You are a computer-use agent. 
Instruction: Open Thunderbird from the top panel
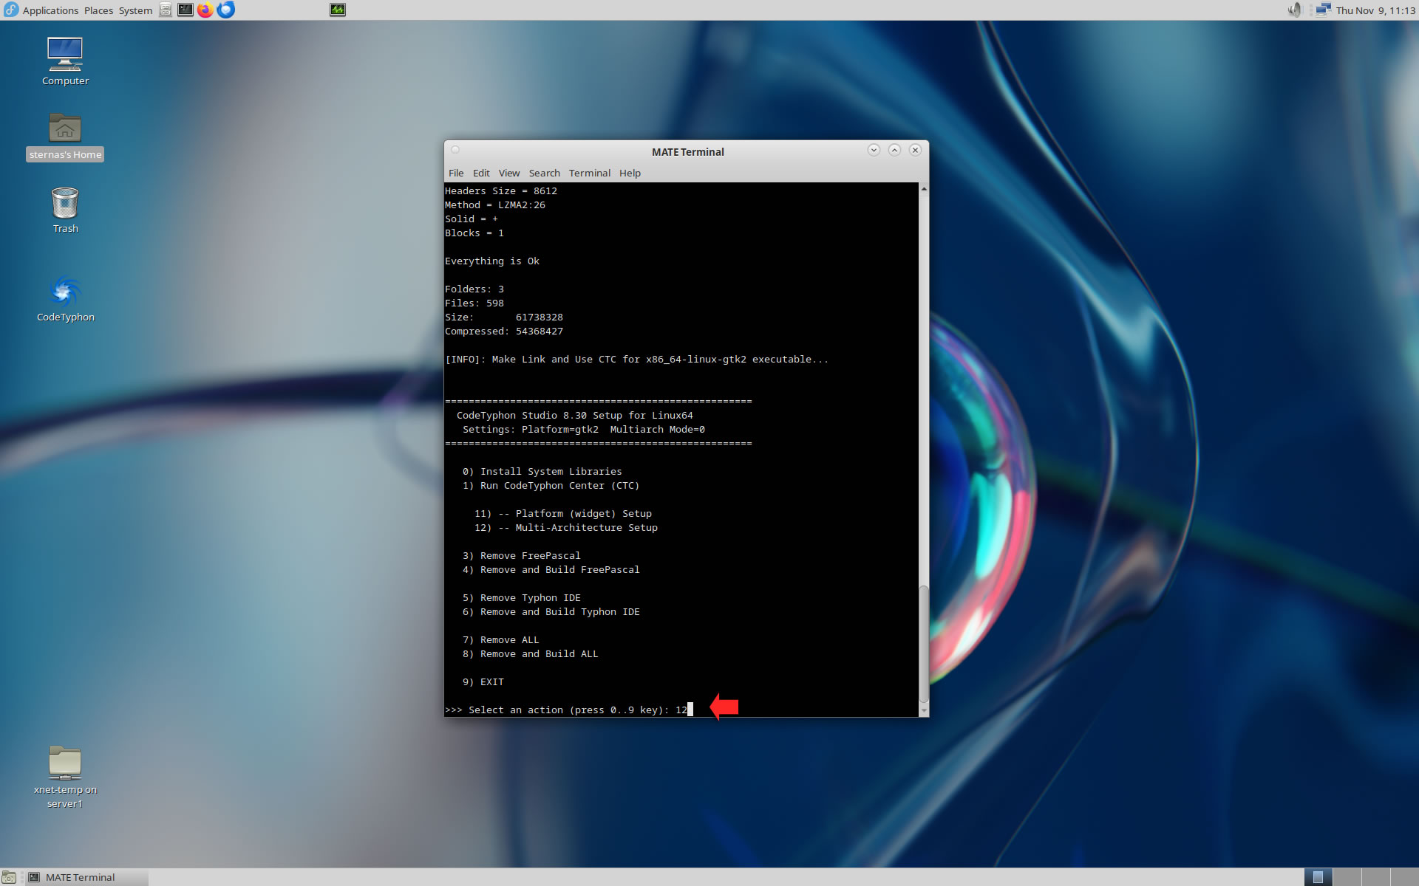click(226, 10)
